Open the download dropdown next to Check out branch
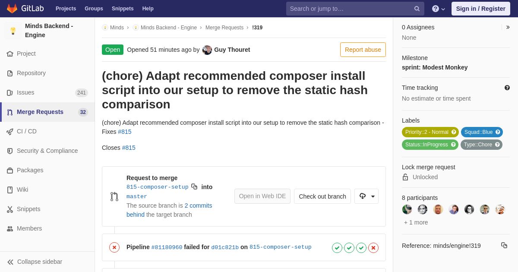The image size is (518, 272). (x=366, y=196)
